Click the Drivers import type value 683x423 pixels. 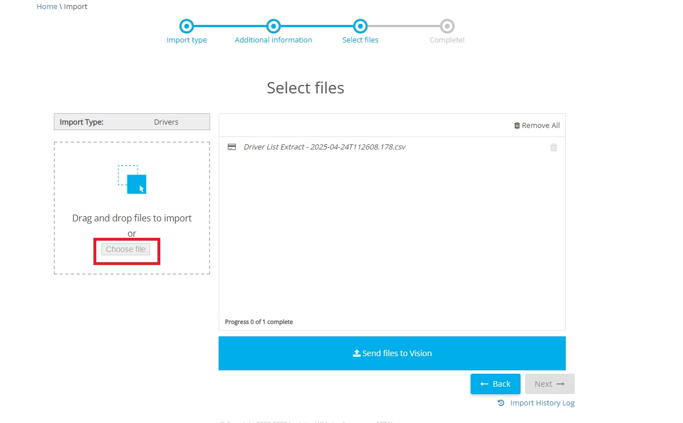pyautogui.click(x=166, y=122)
